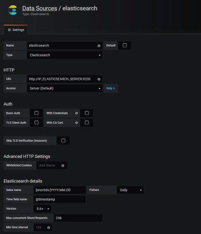201x234 pixels.
Task: Enable the TLS Client Auth checkbox
Action: (36, 123)
